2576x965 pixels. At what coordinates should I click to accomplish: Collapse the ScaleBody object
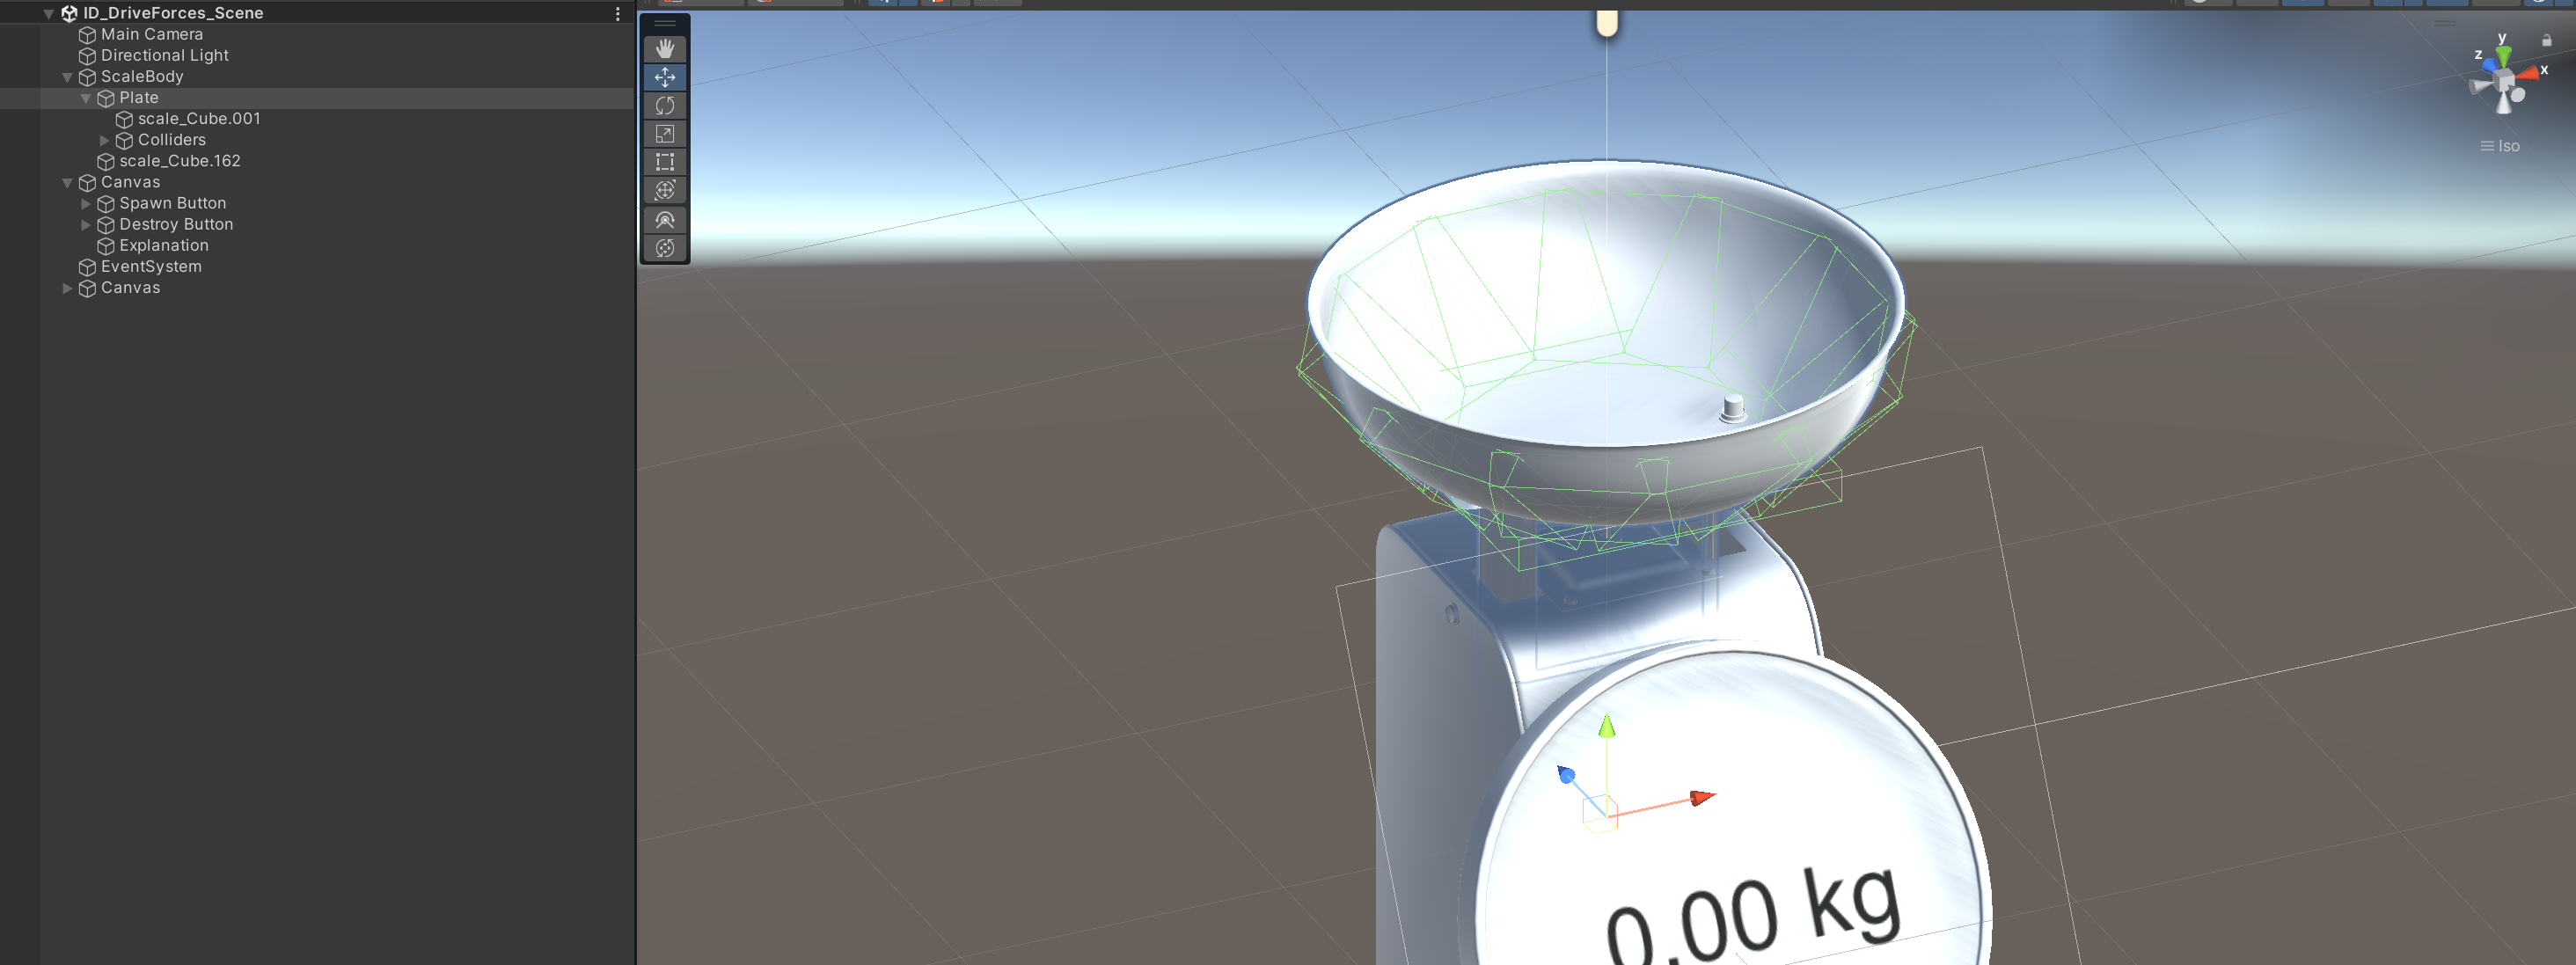tap(67, 77)
